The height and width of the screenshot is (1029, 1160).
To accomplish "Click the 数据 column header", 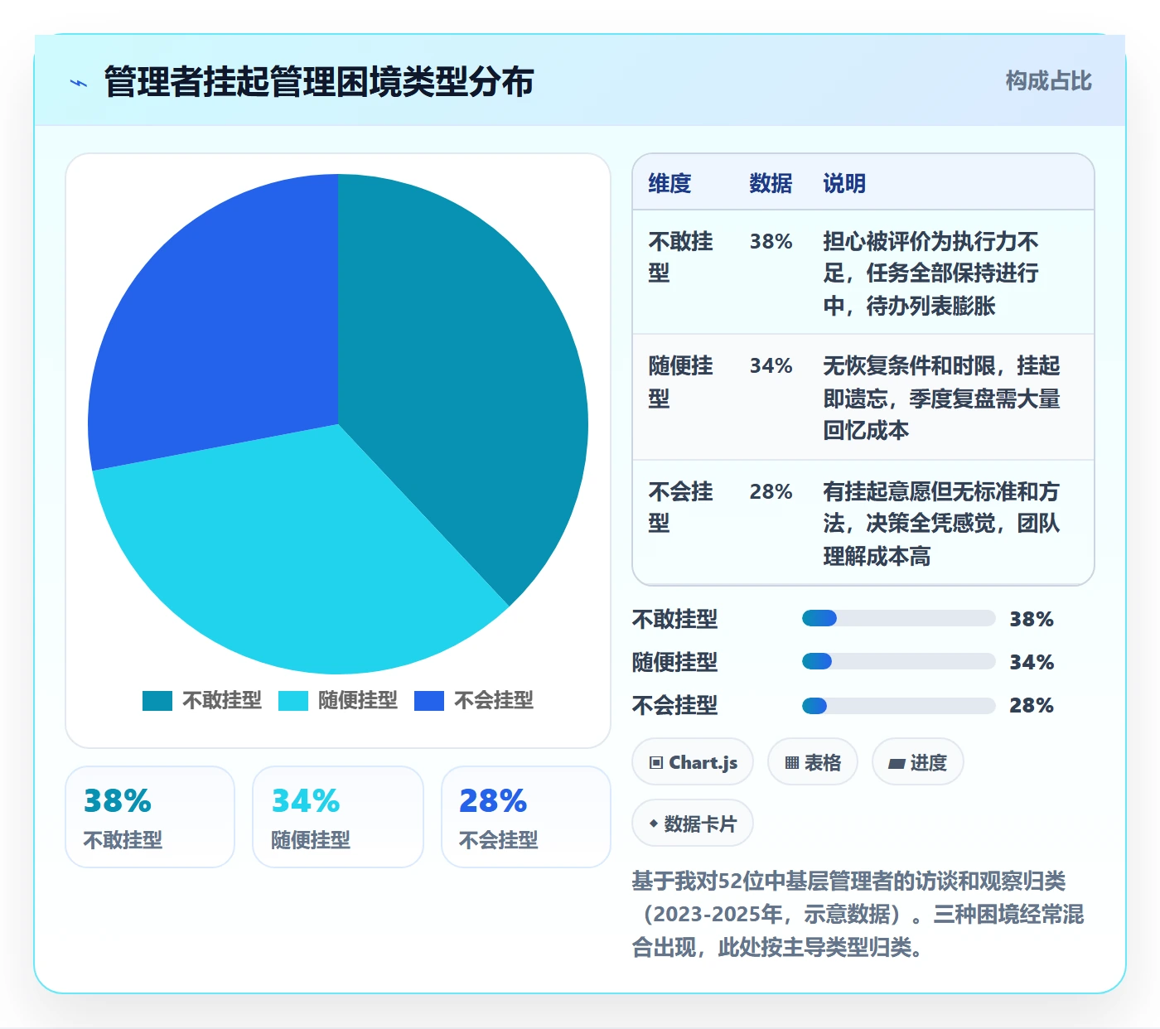I will 771,183.
